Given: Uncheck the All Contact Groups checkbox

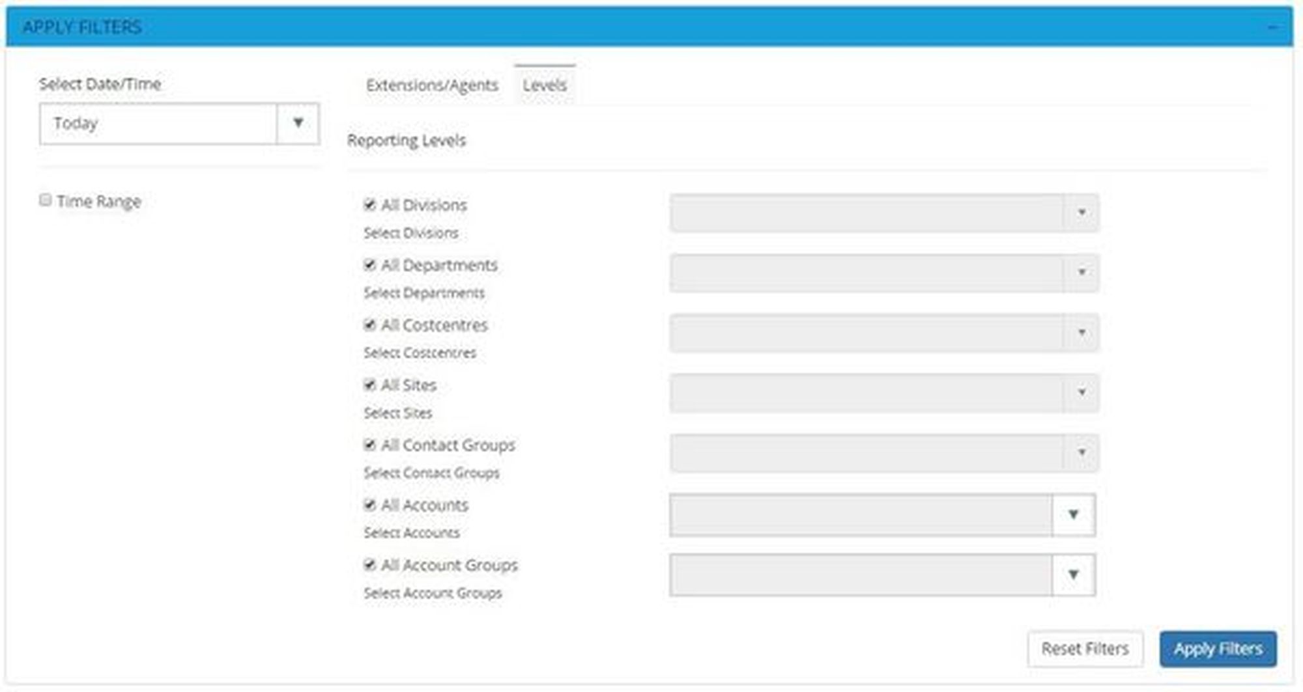Looking at the screenshot, I should tap(370, 445).
